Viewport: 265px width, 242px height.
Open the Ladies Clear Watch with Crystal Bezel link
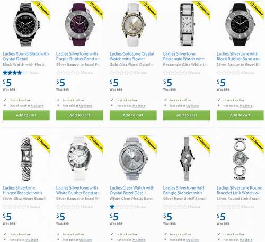(132, 190)
